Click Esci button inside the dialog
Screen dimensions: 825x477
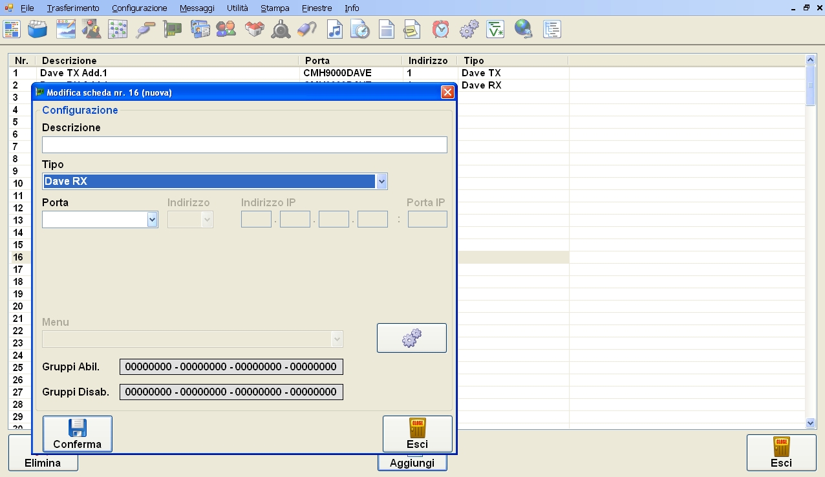pyautogui.click(x=417, y=434)
